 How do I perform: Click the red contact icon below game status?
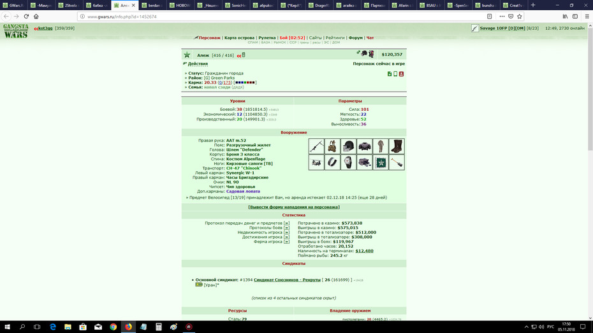pos(401,74)
